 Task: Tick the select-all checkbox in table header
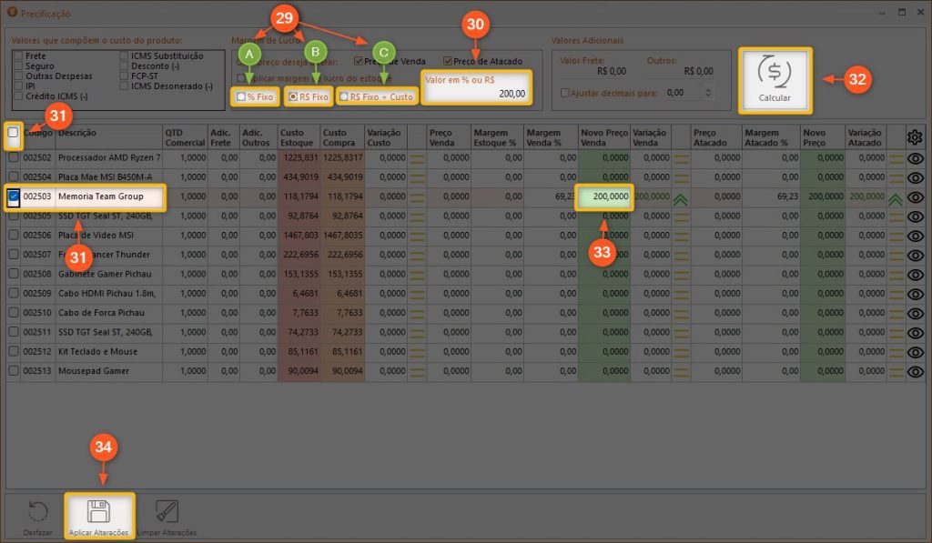tap(13, 134)
